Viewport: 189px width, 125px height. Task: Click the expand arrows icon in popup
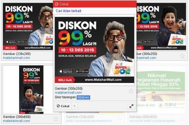131,106
